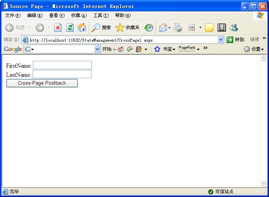
Task: Stop page loading with red X icon
Action: (58, 28)
